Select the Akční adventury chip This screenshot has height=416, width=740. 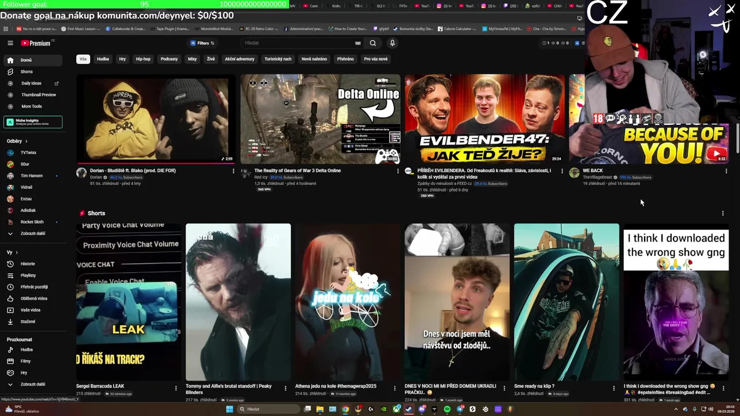point(239,59)
